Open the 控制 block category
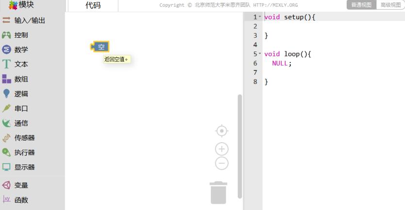405x210 pixels. point(21,35)
